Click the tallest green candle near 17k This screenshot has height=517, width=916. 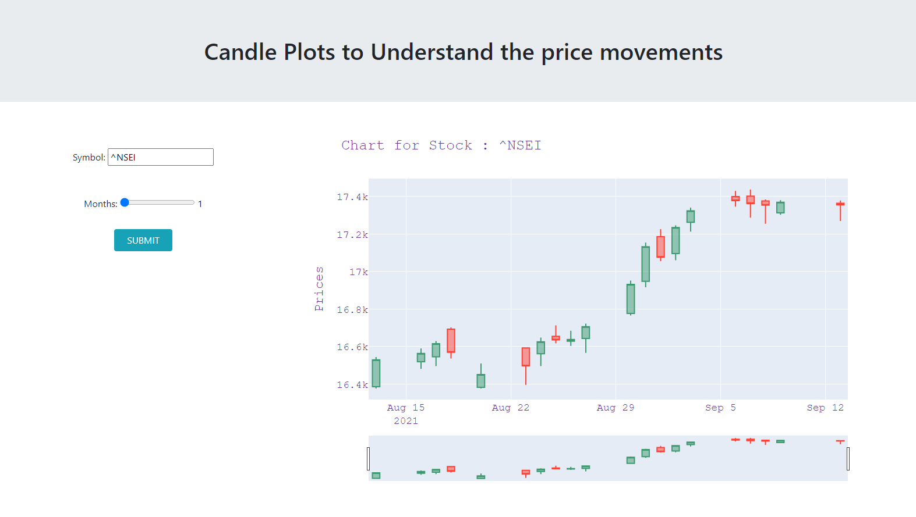click(x=645, y=265)
